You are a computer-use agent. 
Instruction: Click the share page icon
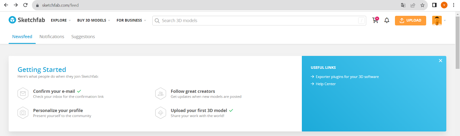pos(413,5)
